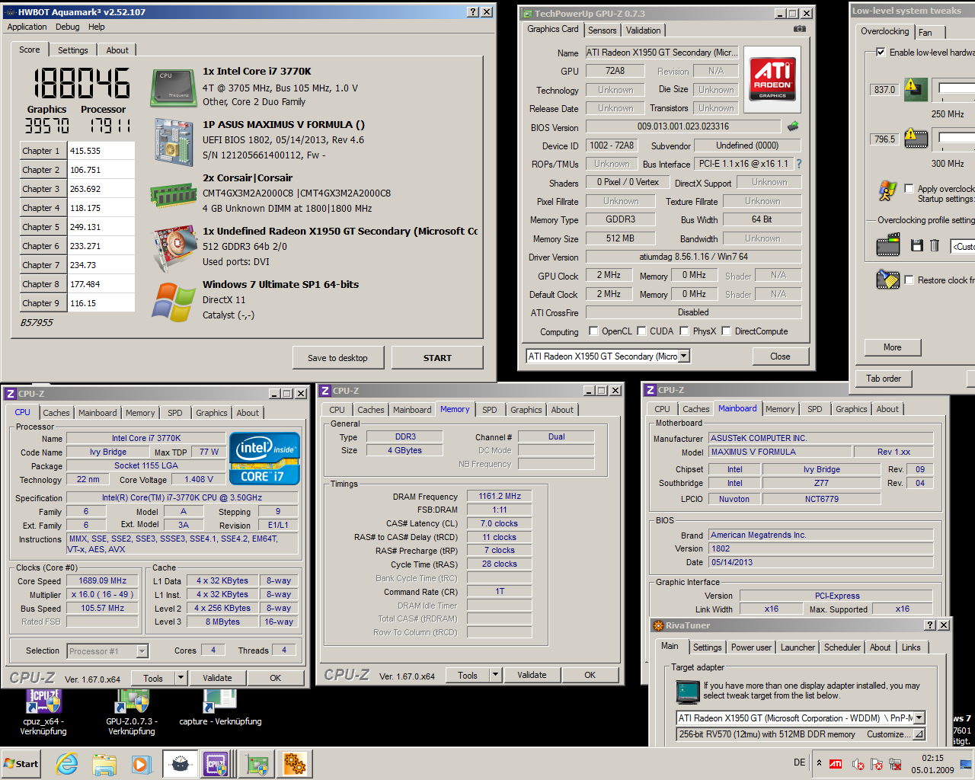Click the overclocking profile memory chip icon

coord(888,246)
